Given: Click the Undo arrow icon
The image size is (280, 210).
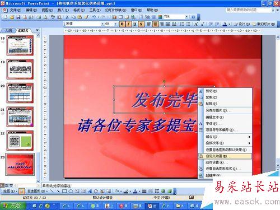Looking at the screenshot, I should [x=94, y=17].
